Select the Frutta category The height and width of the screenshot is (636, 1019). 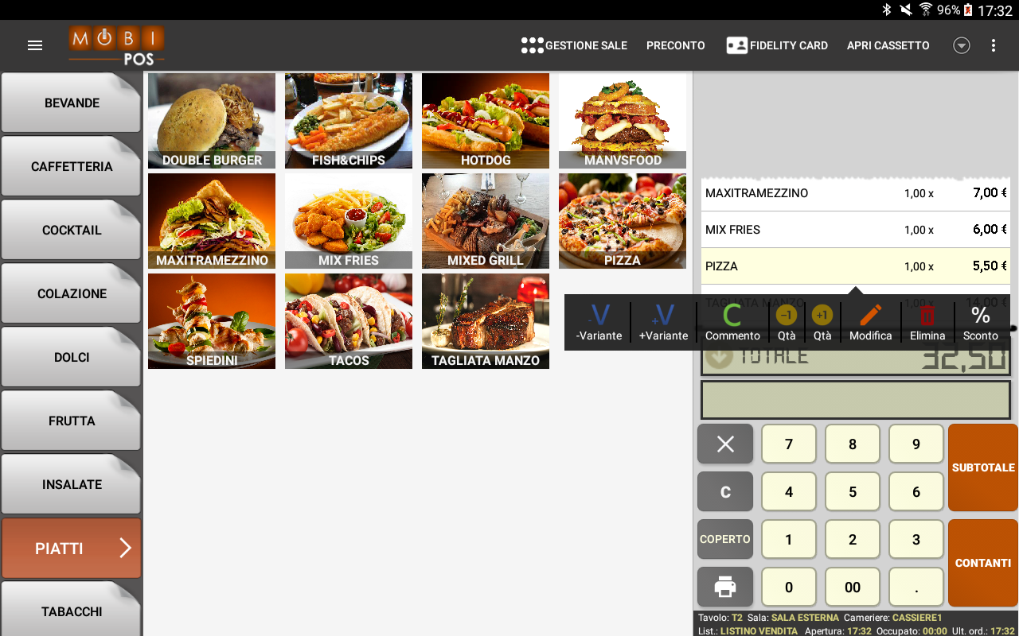coord(71,421)
